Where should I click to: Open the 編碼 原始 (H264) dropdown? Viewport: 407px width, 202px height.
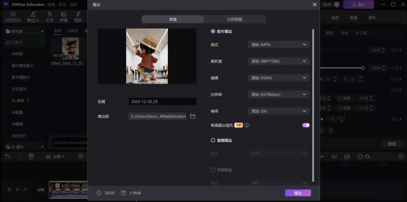point(279,78)
